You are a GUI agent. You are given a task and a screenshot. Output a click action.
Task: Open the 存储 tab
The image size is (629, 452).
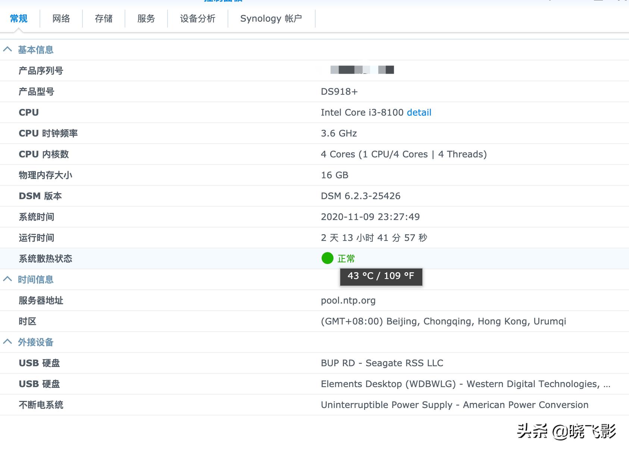104,19
